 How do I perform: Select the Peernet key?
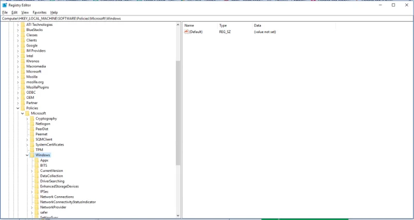[x=41, y=134]
